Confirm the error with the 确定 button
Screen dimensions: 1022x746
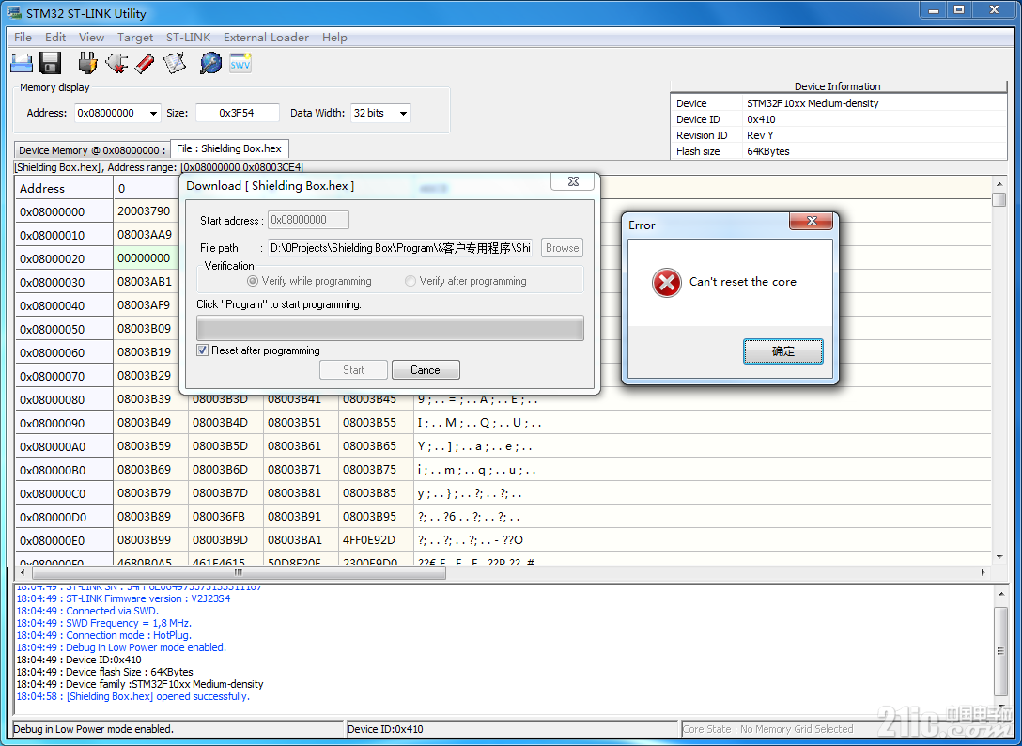[x=782, y=350]
